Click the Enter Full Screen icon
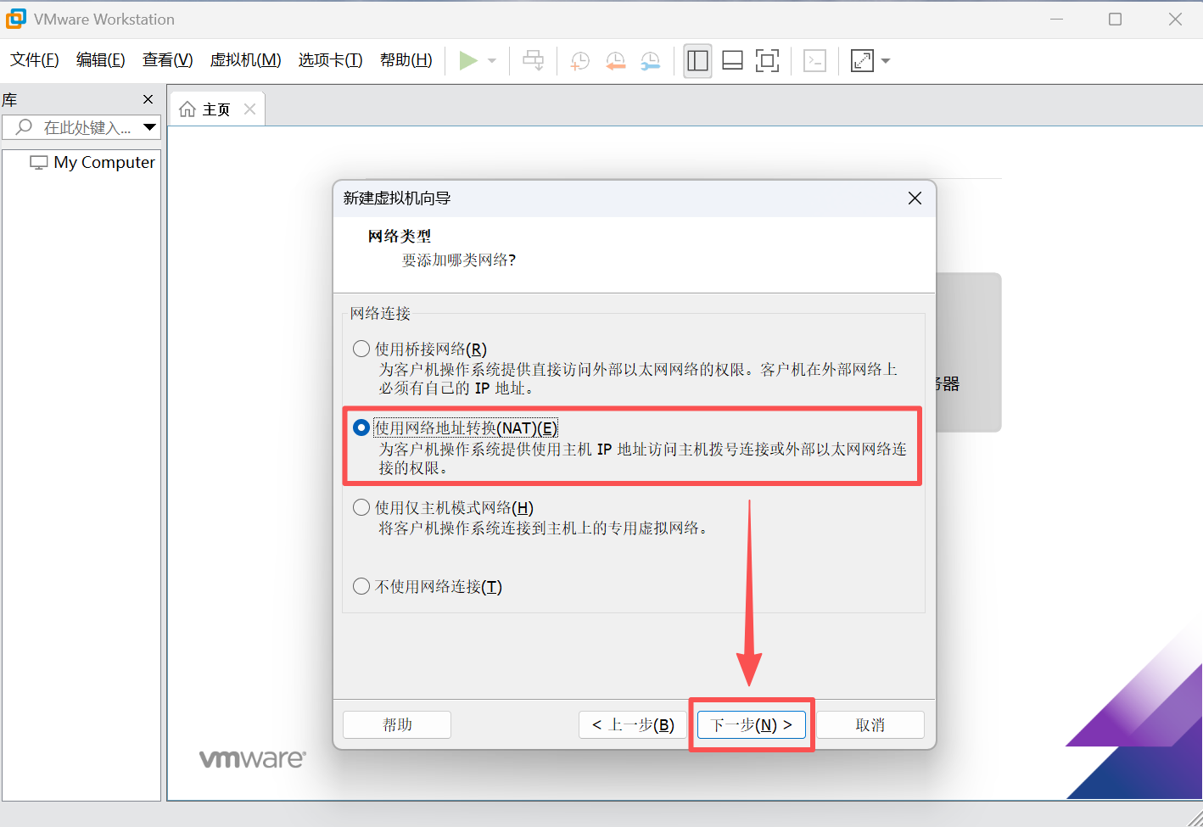1203x827 pixels. coord(768,61)
